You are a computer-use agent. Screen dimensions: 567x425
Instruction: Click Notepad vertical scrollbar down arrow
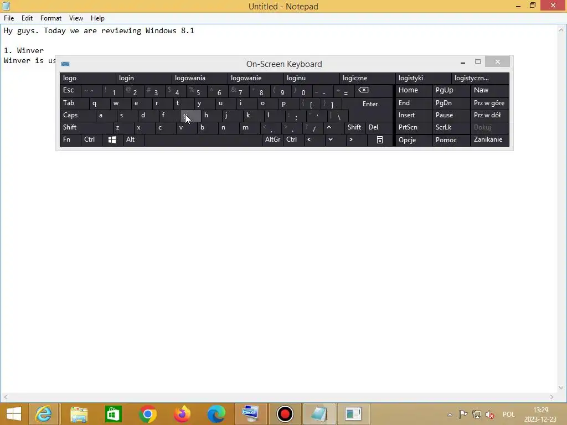(561, 388)
